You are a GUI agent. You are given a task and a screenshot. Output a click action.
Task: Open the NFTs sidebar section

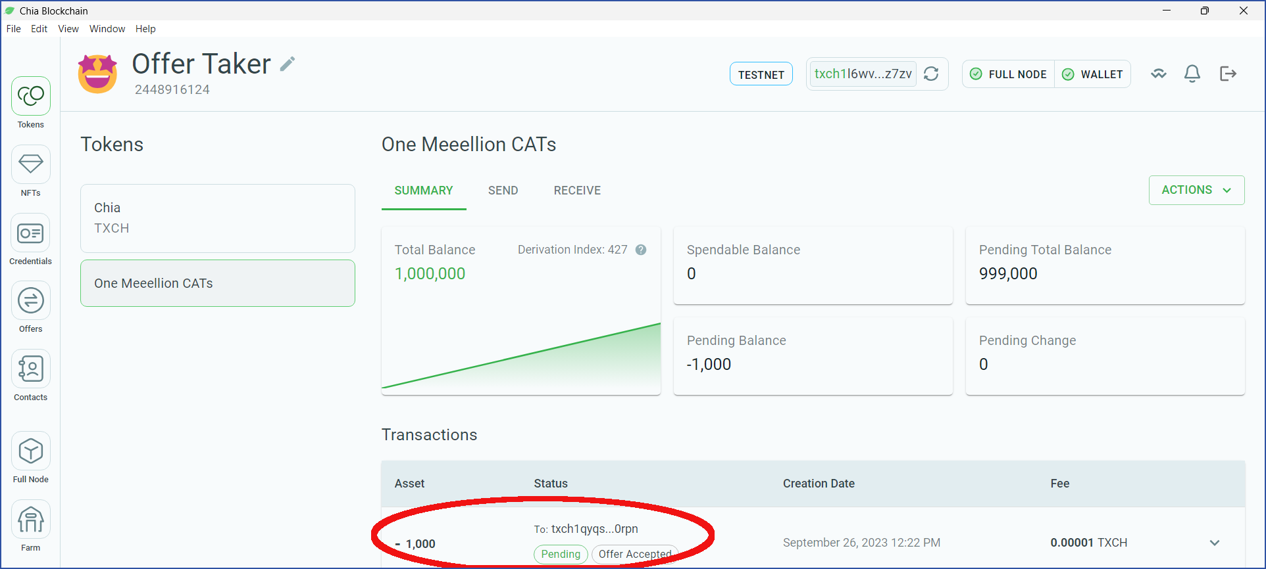[x=30, y=171]
